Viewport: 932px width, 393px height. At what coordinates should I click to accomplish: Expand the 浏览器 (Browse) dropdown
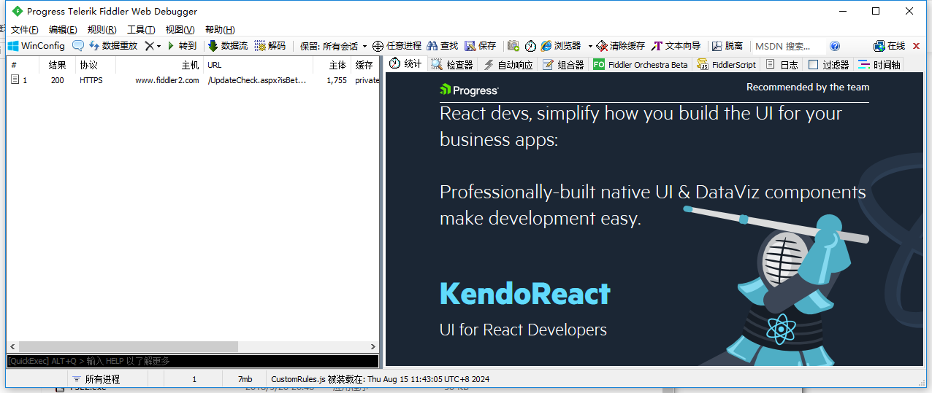pos(589,47)
